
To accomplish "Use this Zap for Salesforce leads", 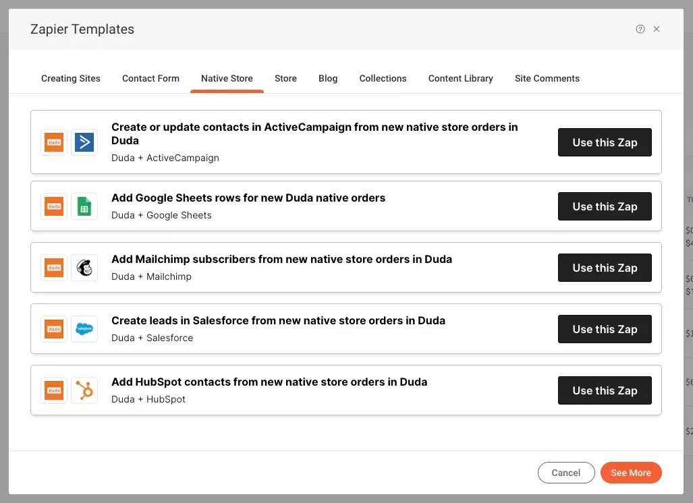I will 605,329.
